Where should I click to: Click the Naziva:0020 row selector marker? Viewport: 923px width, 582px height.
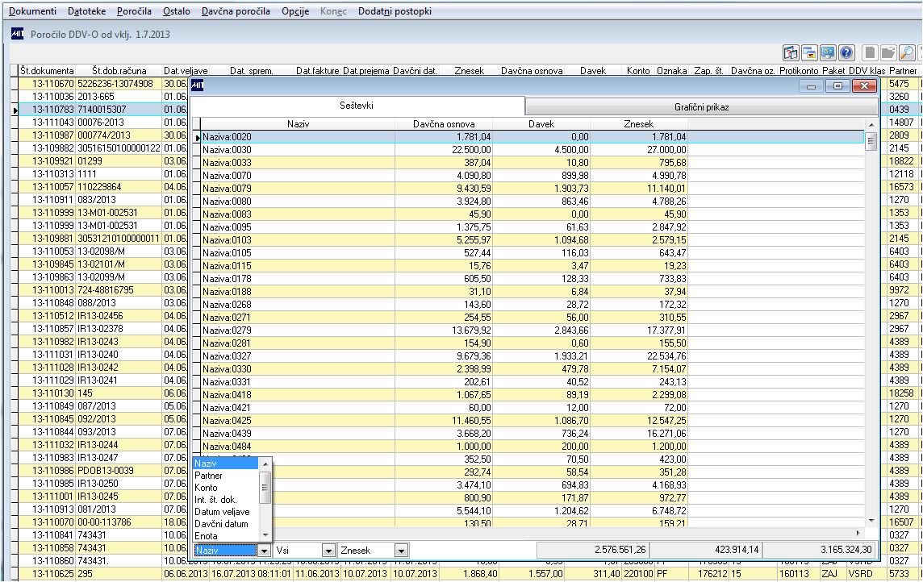pyautogui.click(x=197, y=137)
